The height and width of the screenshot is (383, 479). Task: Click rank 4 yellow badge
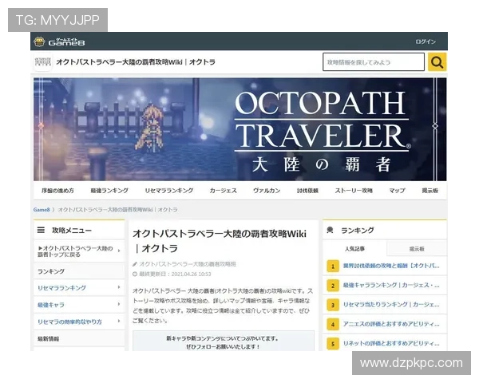[x=333, y=325]
